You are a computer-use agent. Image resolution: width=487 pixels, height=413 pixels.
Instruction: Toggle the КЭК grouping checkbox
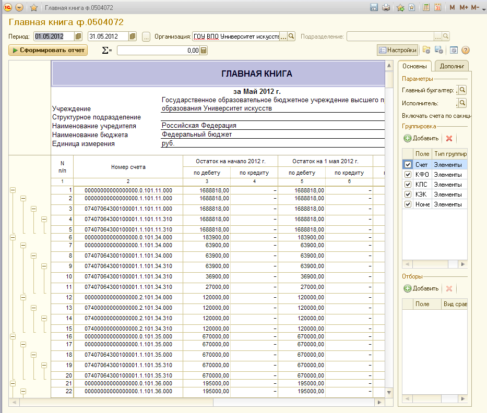(408, 195)
